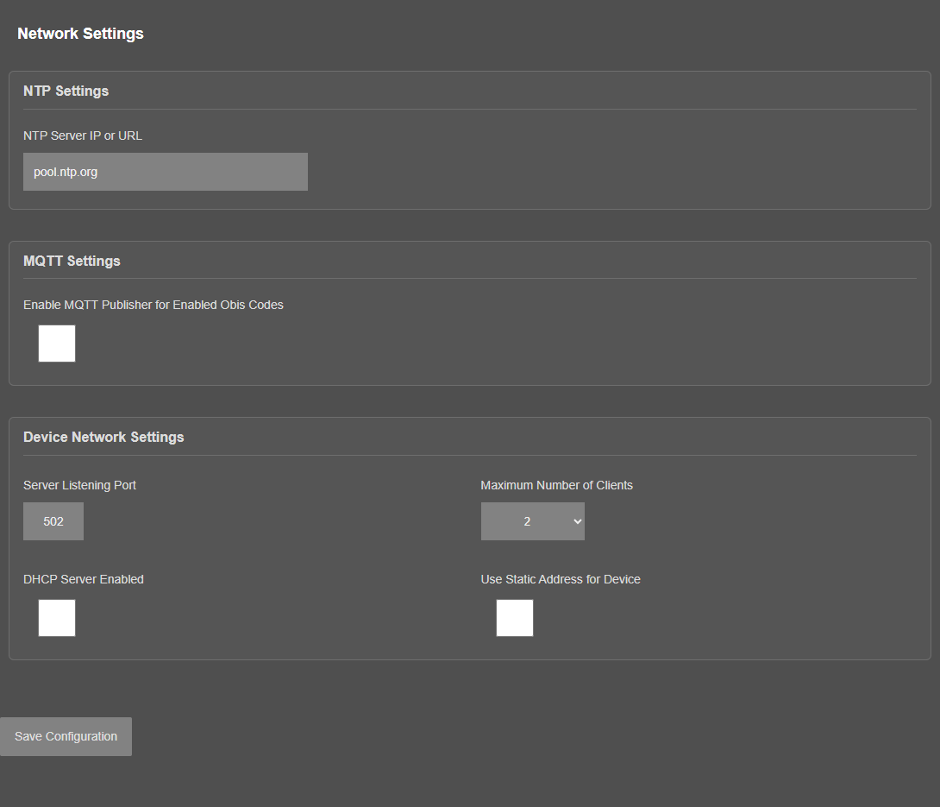Click the Network Settings page heading

(80, 34)
